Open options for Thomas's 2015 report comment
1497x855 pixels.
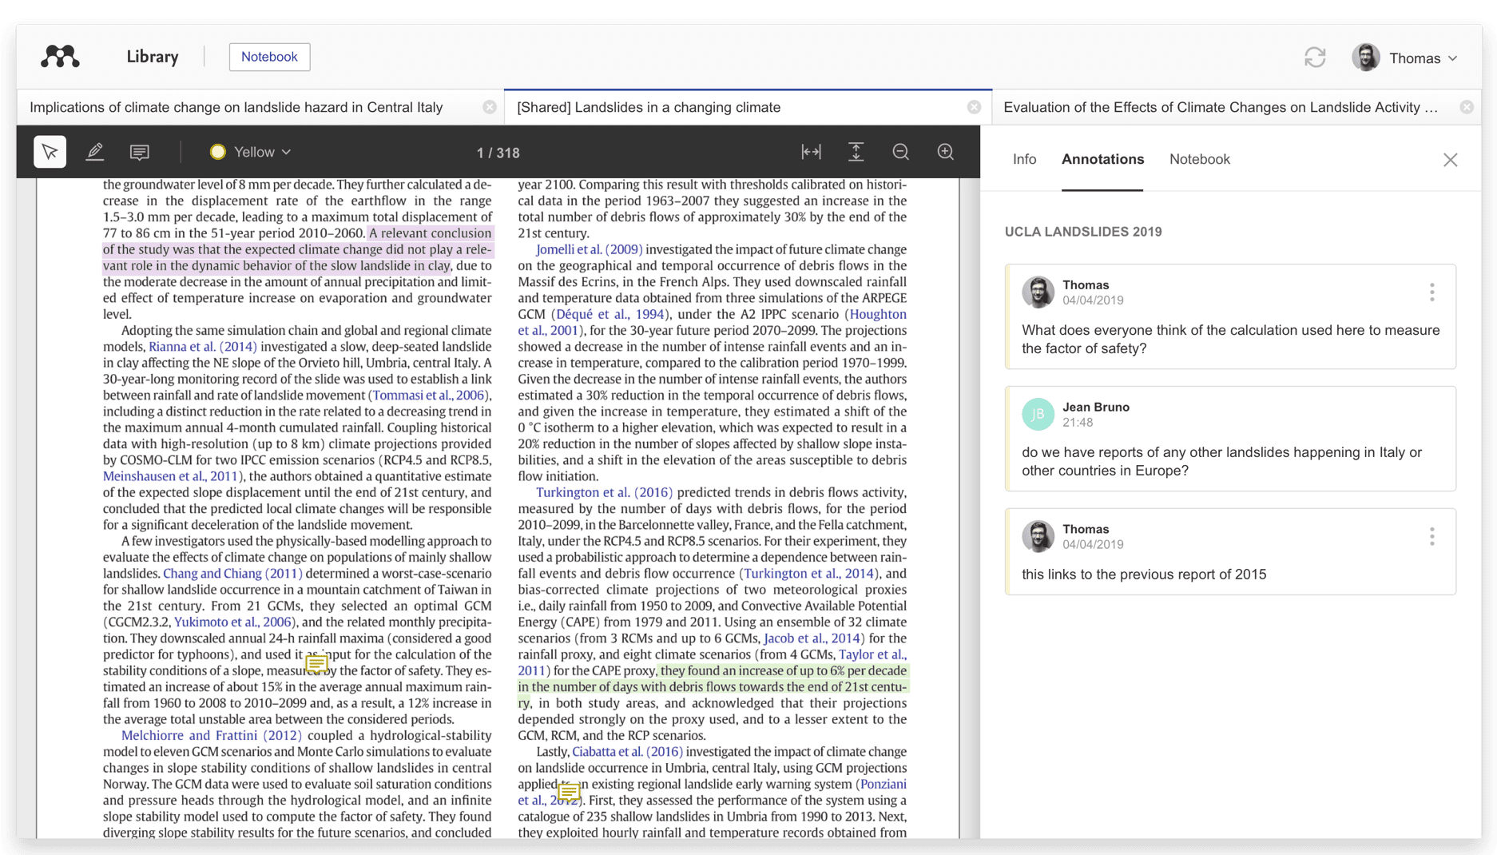point(1432,536)
